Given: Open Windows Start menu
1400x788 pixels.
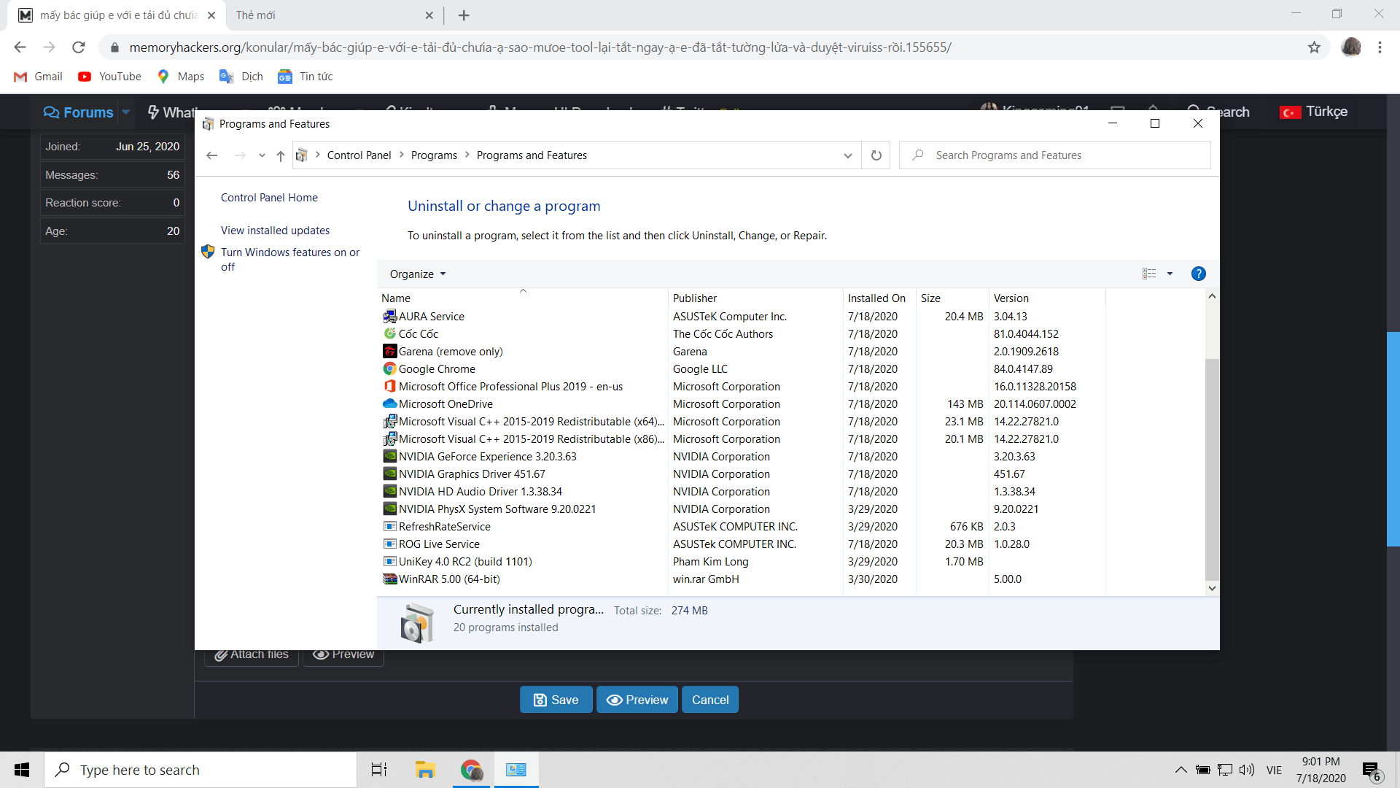Looking at the screenshot, I should (x=22, y=770).
